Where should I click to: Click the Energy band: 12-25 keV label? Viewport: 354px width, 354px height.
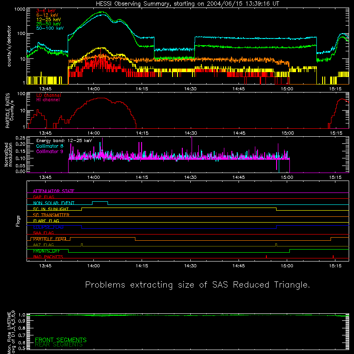tap(64, 141)
